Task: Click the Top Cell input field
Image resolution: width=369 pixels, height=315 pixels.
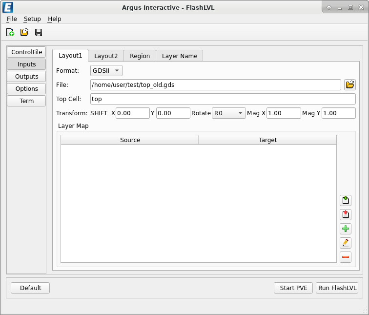Action: coord(223,99)
